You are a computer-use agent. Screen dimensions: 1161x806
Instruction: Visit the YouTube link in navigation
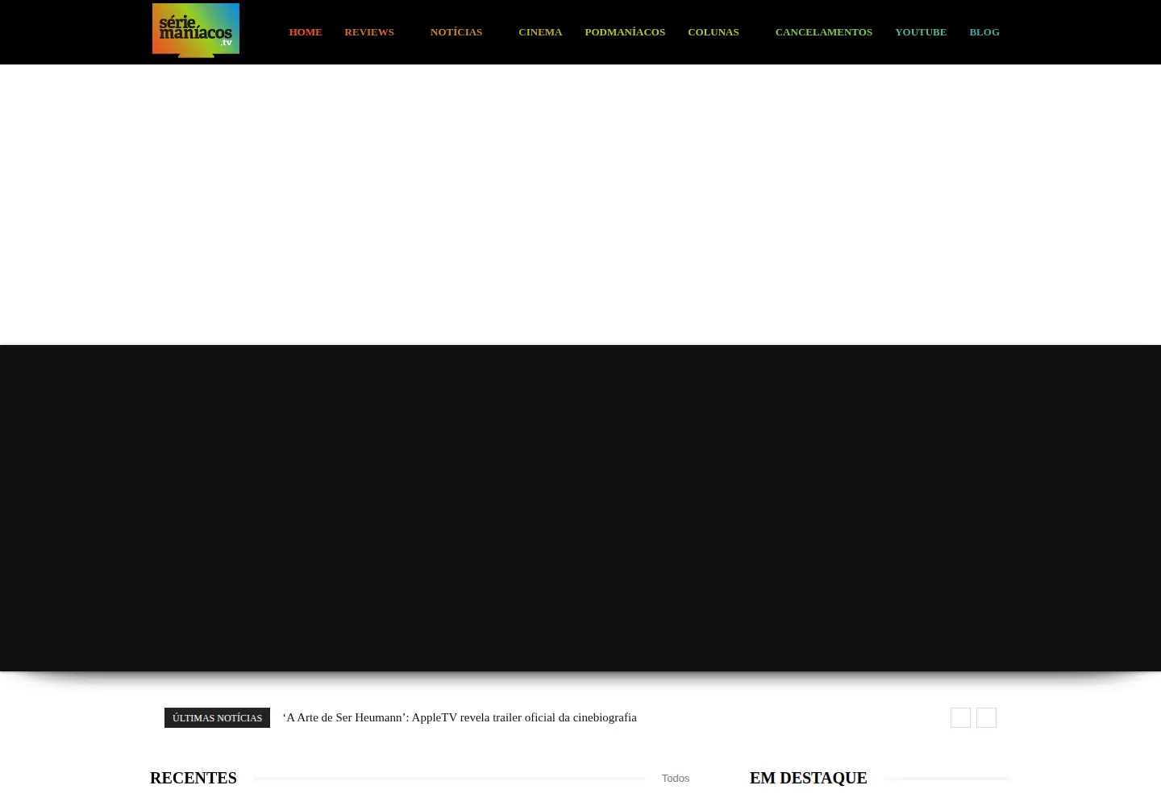coord(921,32)
